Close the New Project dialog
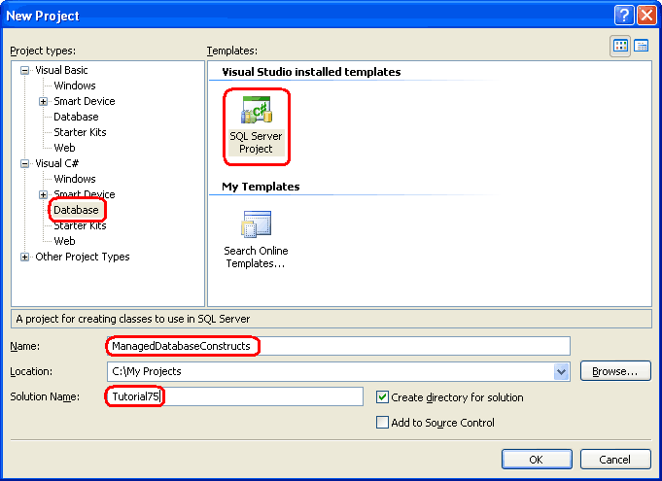662x481 pixels. point(645,15)
